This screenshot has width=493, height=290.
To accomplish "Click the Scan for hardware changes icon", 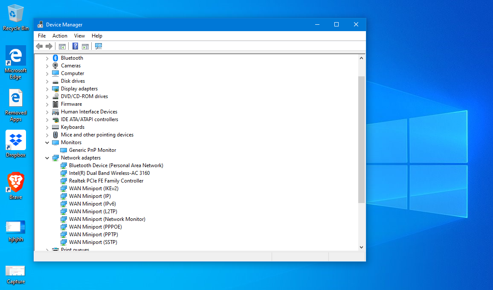I will (99, 46).
